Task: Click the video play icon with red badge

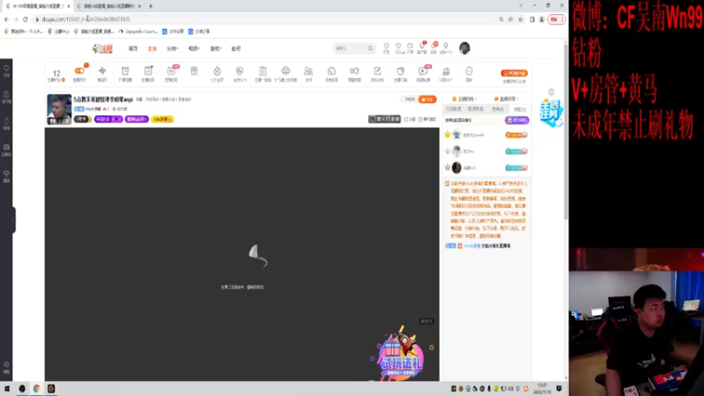Action: [423, 71]
